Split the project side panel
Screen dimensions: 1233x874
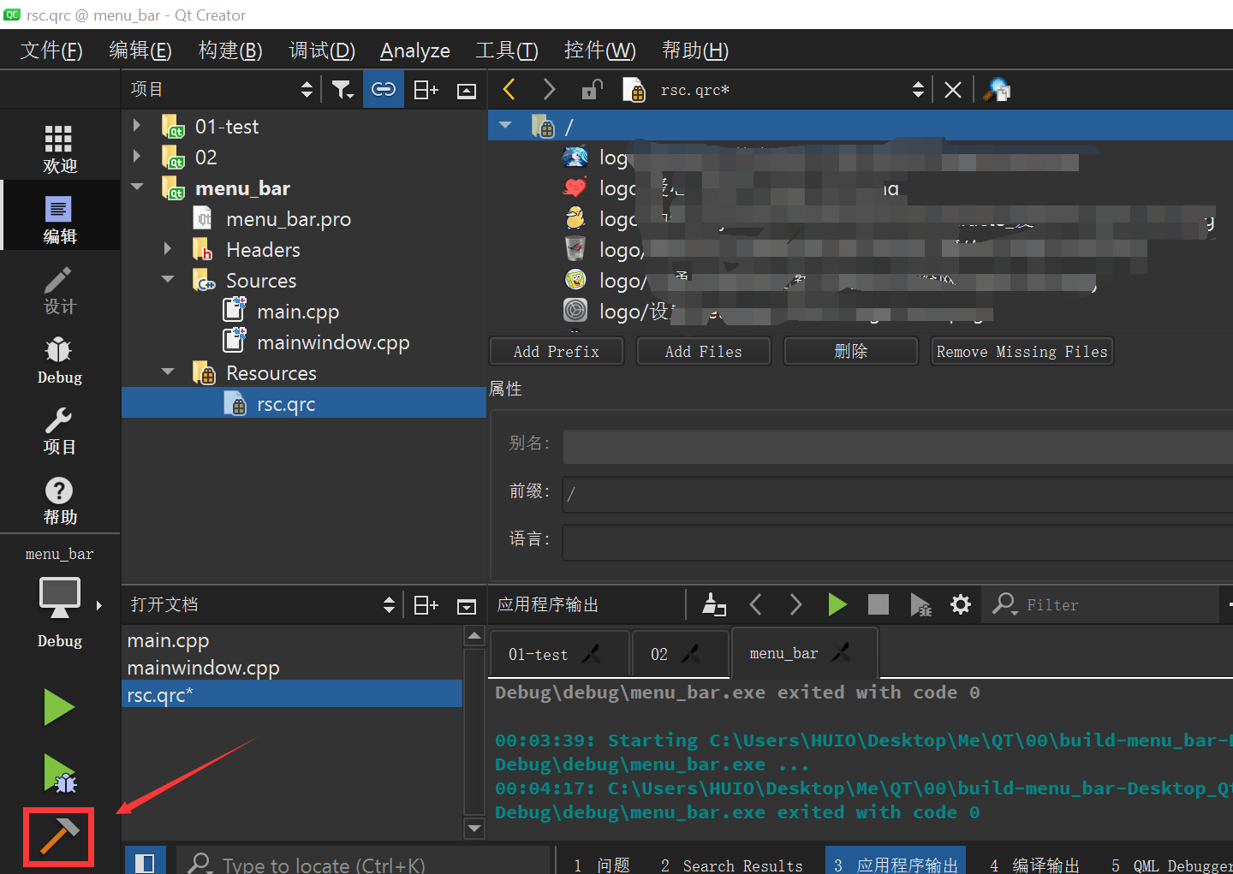[426, 90]
